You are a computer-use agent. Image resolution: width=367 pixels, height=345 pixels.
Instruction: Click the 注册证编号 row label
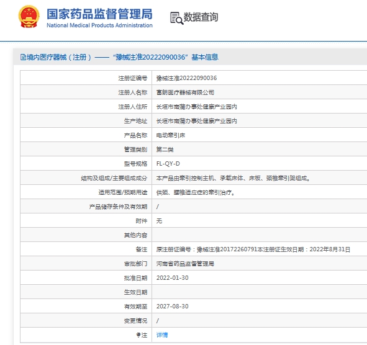tap(133, 78)
